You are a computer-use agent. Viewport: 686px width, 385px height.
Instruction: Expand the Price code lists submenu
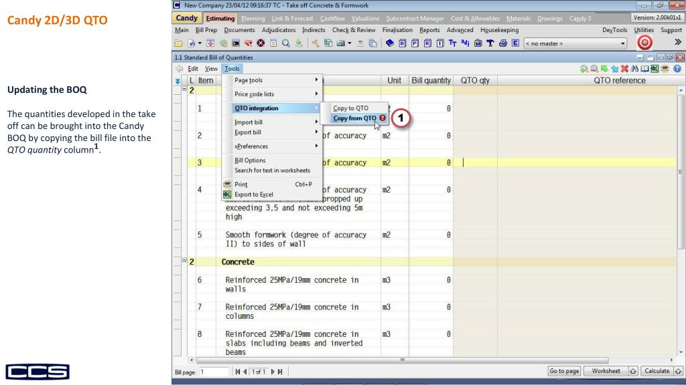pos(272,94)
